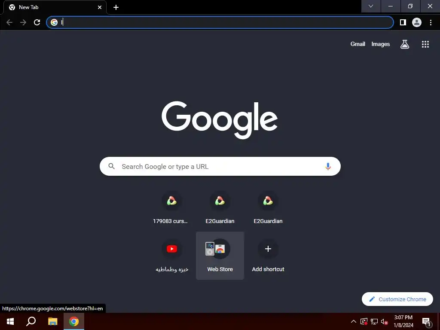
Task: Click the network tray icon
Action: (x=374, y=321)
